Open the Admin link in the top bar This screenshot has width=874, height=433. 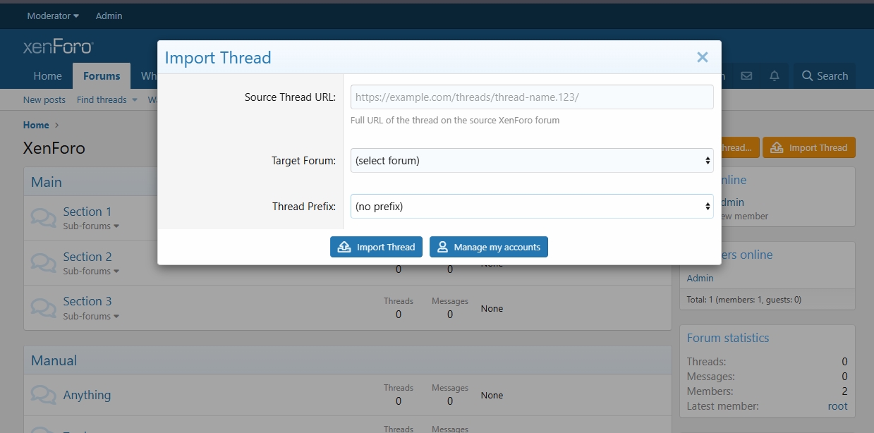[x=109, y=16]
